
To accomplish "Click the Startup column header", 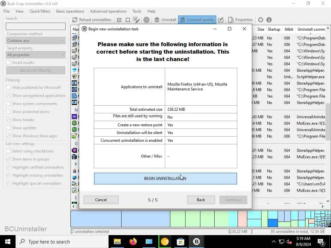I will point(274,29).
